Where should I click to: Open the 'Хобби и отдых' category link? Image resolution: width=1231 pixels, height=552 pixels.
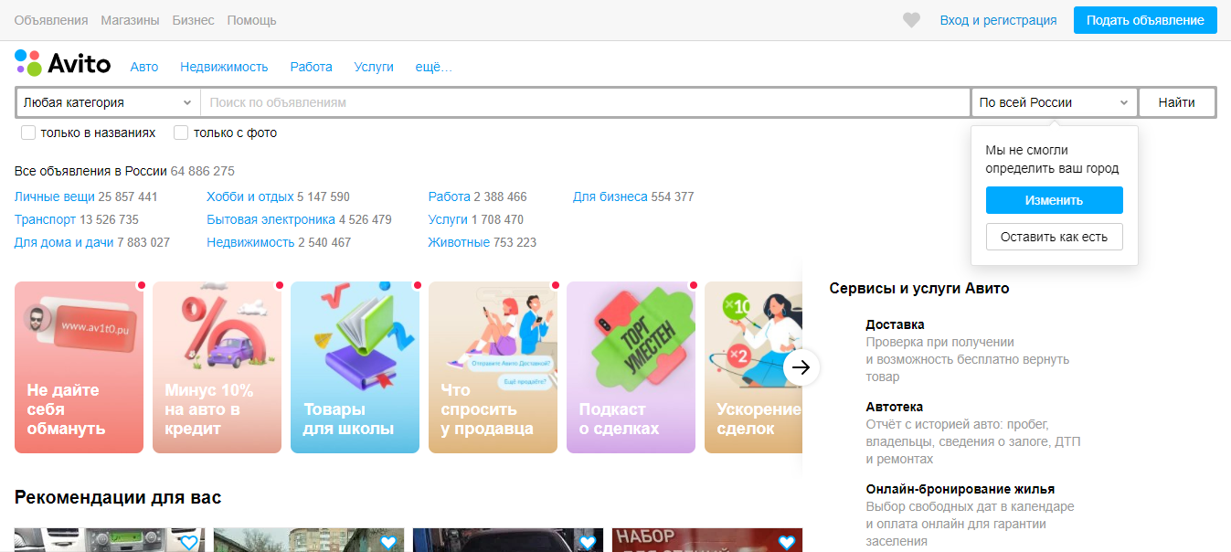[x=250, y=196]
